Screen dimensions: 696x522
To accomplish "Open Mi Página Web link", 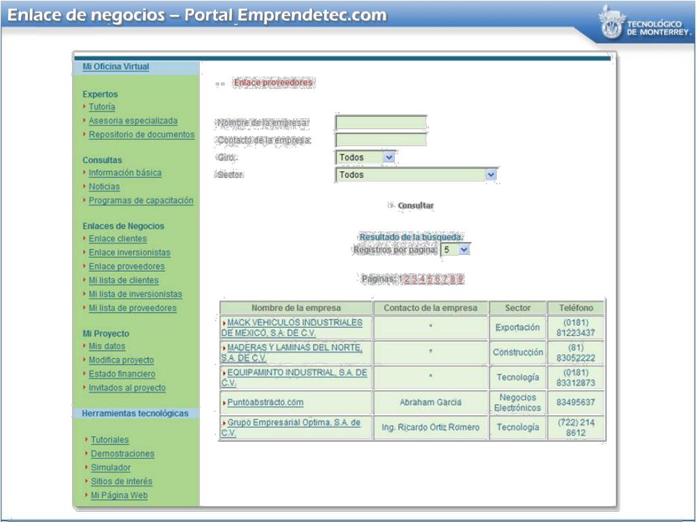I will [119, 495].
